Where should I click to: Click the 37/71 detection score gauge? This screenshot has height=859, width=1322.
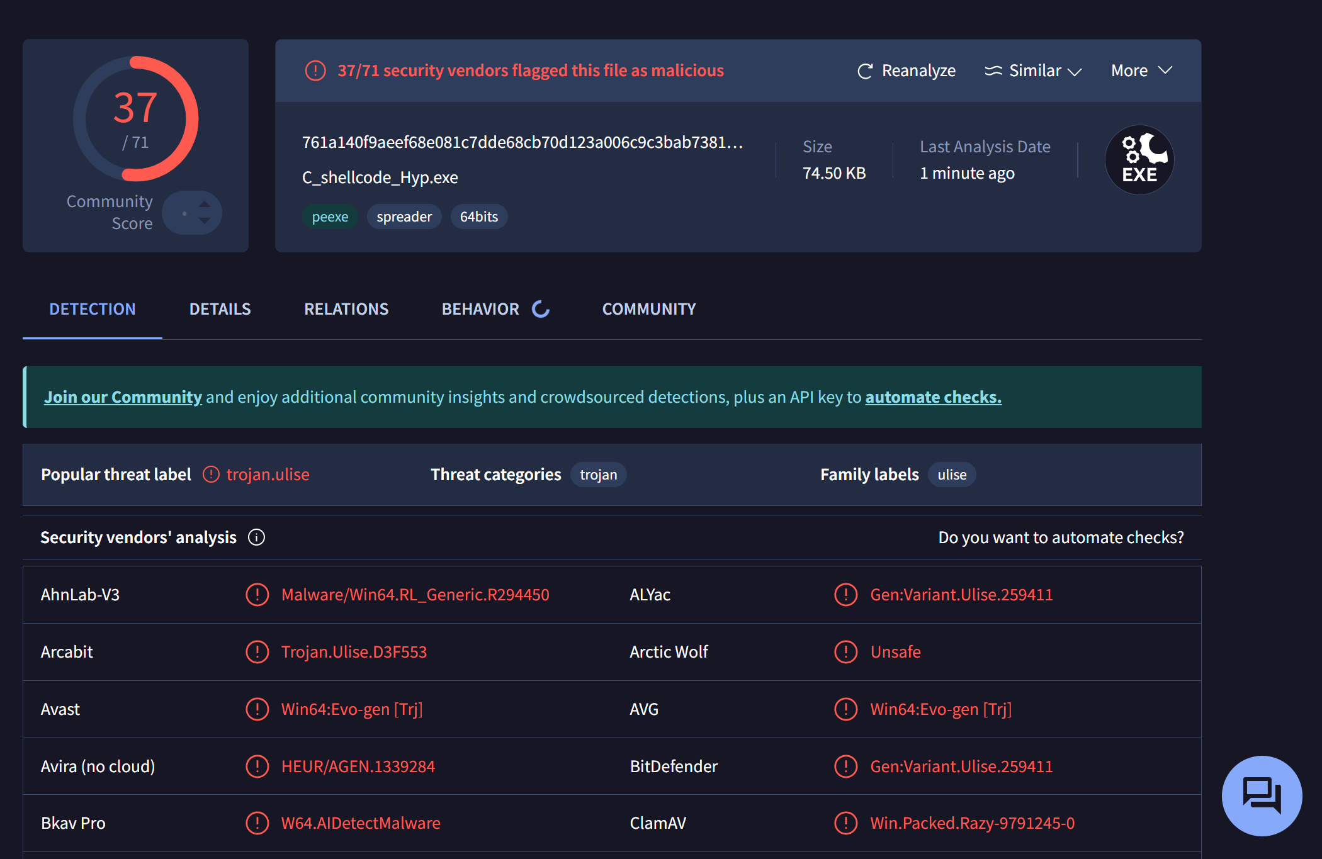(135, 119)
